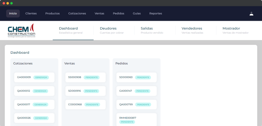262x126 pixels.
Task: Click PENDIENTE badge on CO000968
Action: click(x=92, y=105)
